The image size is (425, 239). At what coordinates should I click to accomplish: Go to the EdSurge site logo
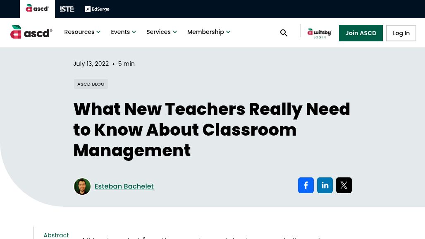click(x=97, y=9)
